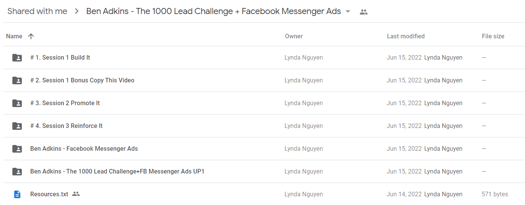Select the File size column header

click(x=493, y=36)
